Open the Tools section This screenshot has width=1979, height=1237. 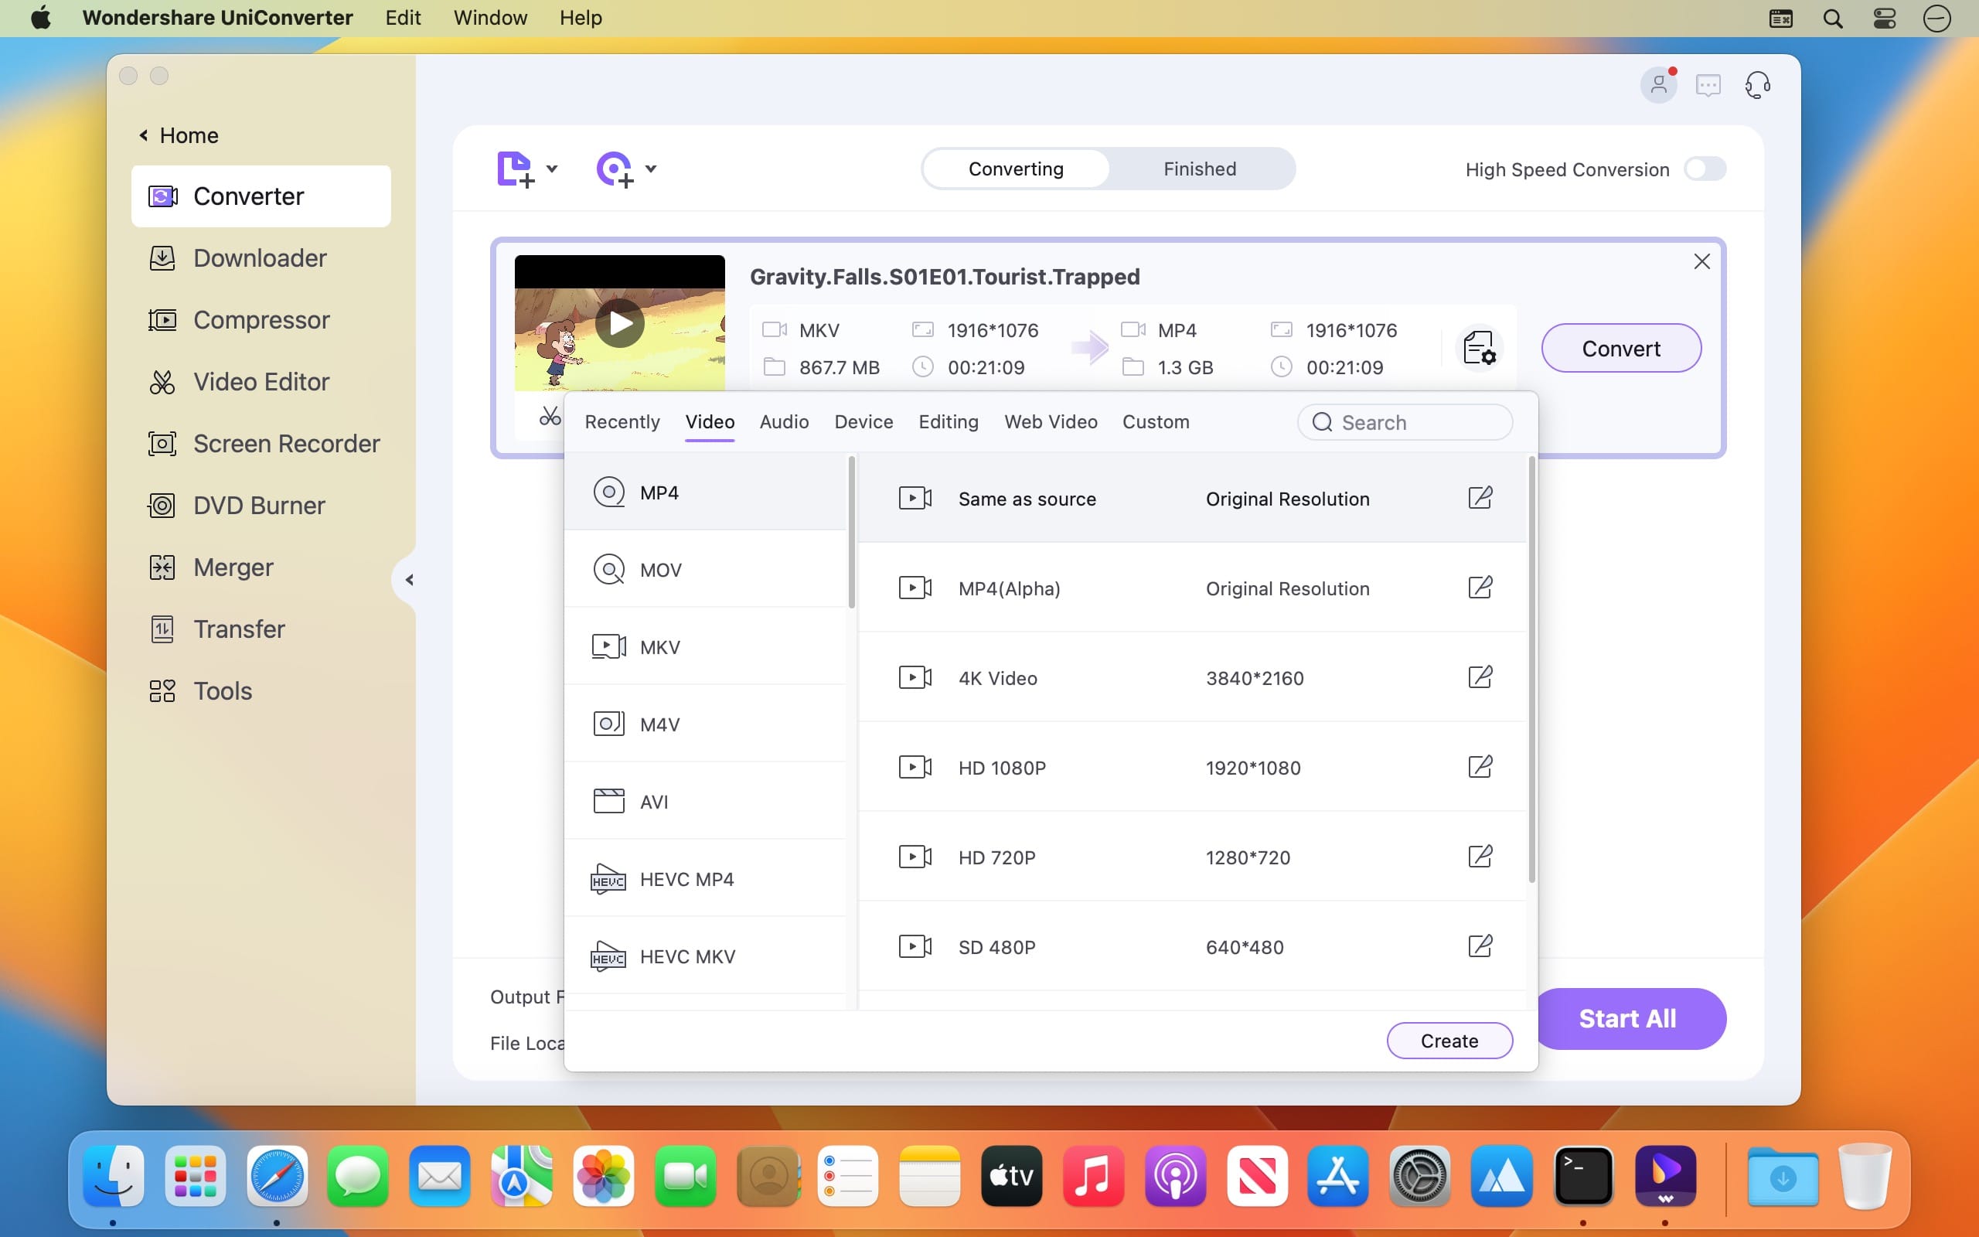click(x=222, y=690)
